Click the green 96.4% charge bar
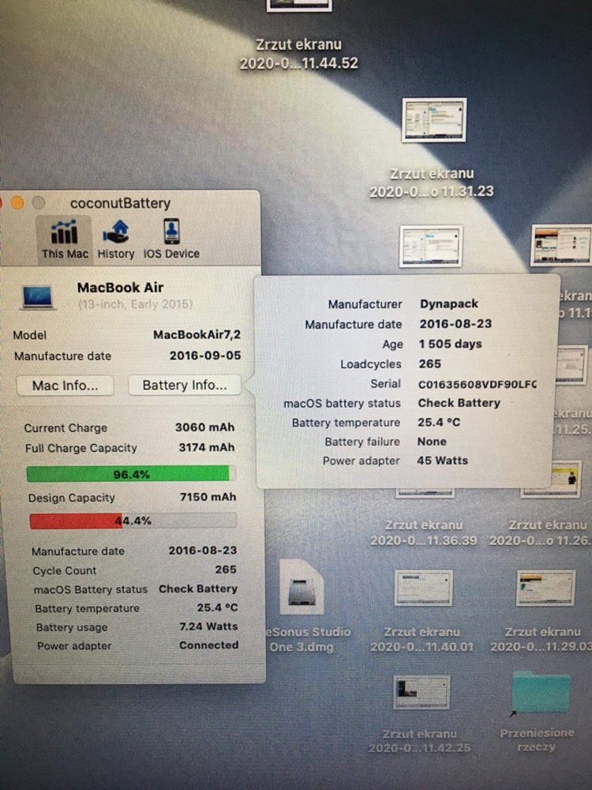The height and width of the screenshot is (790, 592). click(x=131, y=474)
